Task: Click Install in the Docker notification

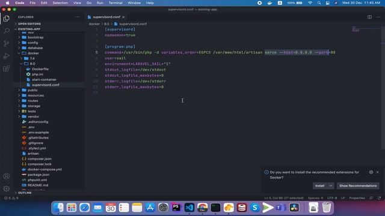Action: coord(319,185)
